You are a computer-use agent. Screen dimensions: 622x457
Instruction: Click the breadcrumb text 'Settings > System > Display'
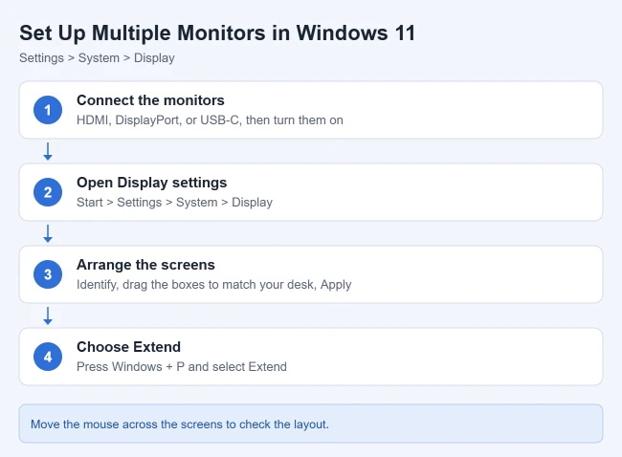pos(97,58)
